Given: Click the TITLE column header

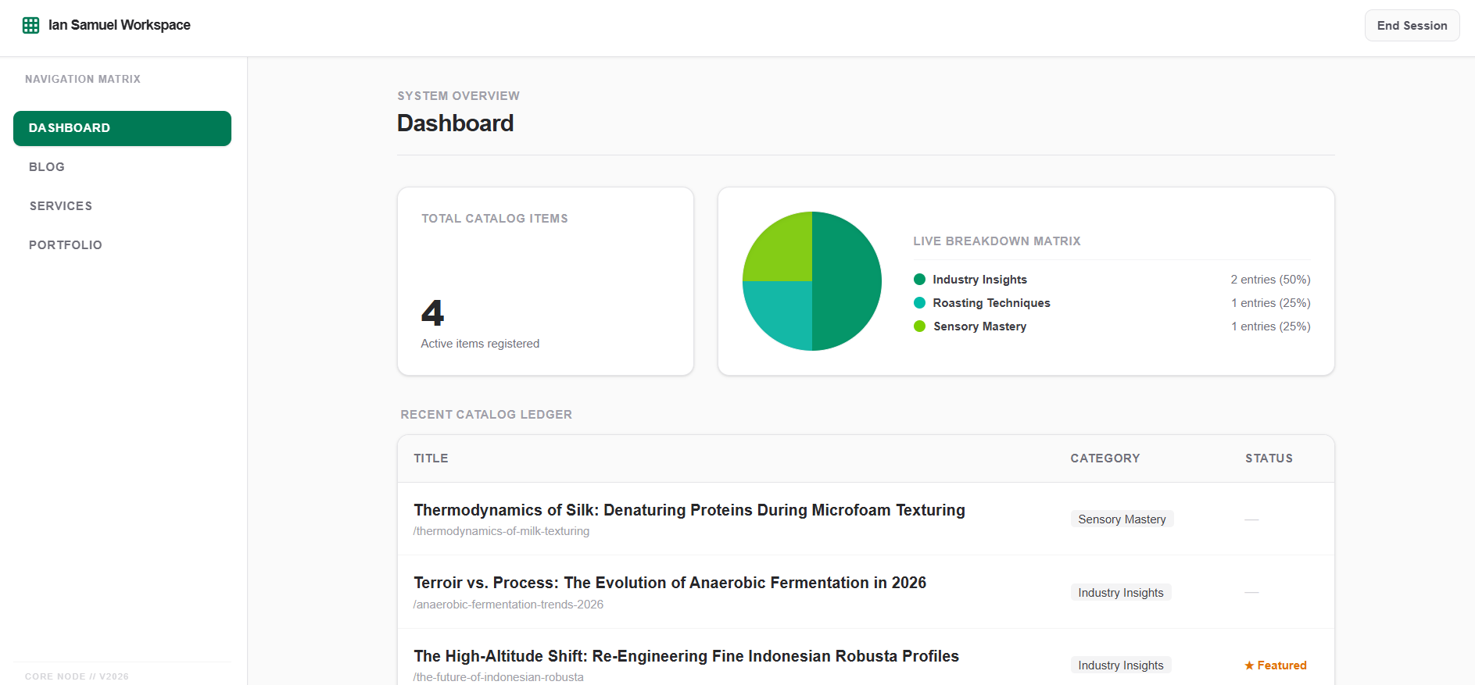Looking at the screenshot, I should pos(431,458).
